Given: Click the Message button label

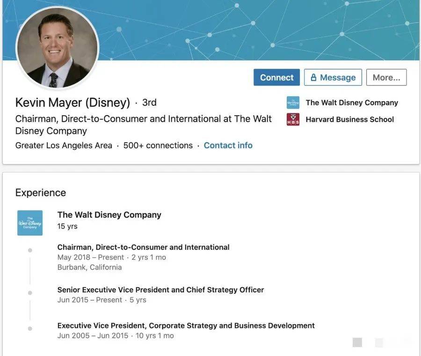Looking at the screenshot, I should coord(338,78).
